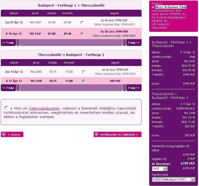The width and height of the screenshot is (199, 186).
Task: Go to previous 7 days for return flights
Action: (x=8, y=88)
